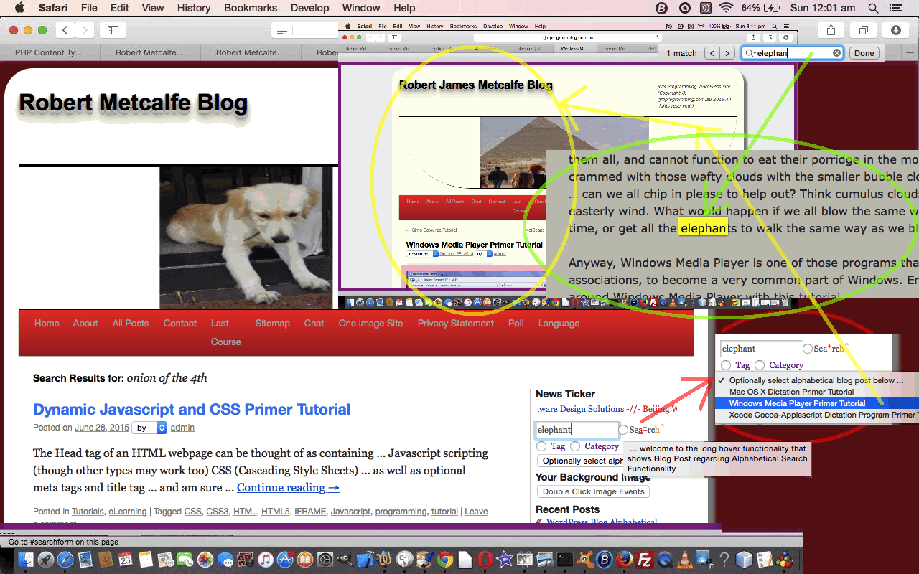The height and width of the screenshot is (574, 919).
Task: Choose 'Mac OS X Dictation Primer Tutorial' option
Action: coord(817,392)
